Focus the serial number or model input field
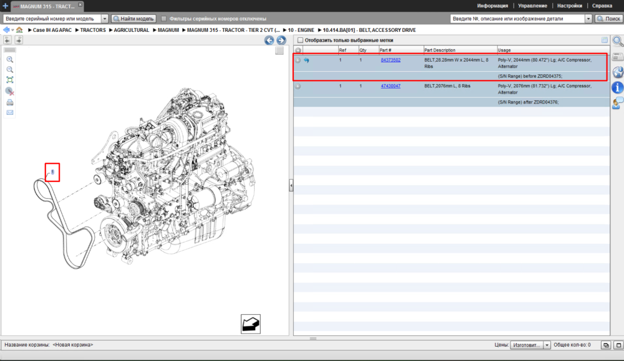 (52, 19)
